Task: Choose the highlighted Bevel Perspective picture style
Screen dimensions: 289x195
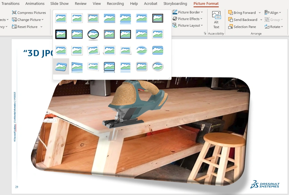Action: point(61,66)
